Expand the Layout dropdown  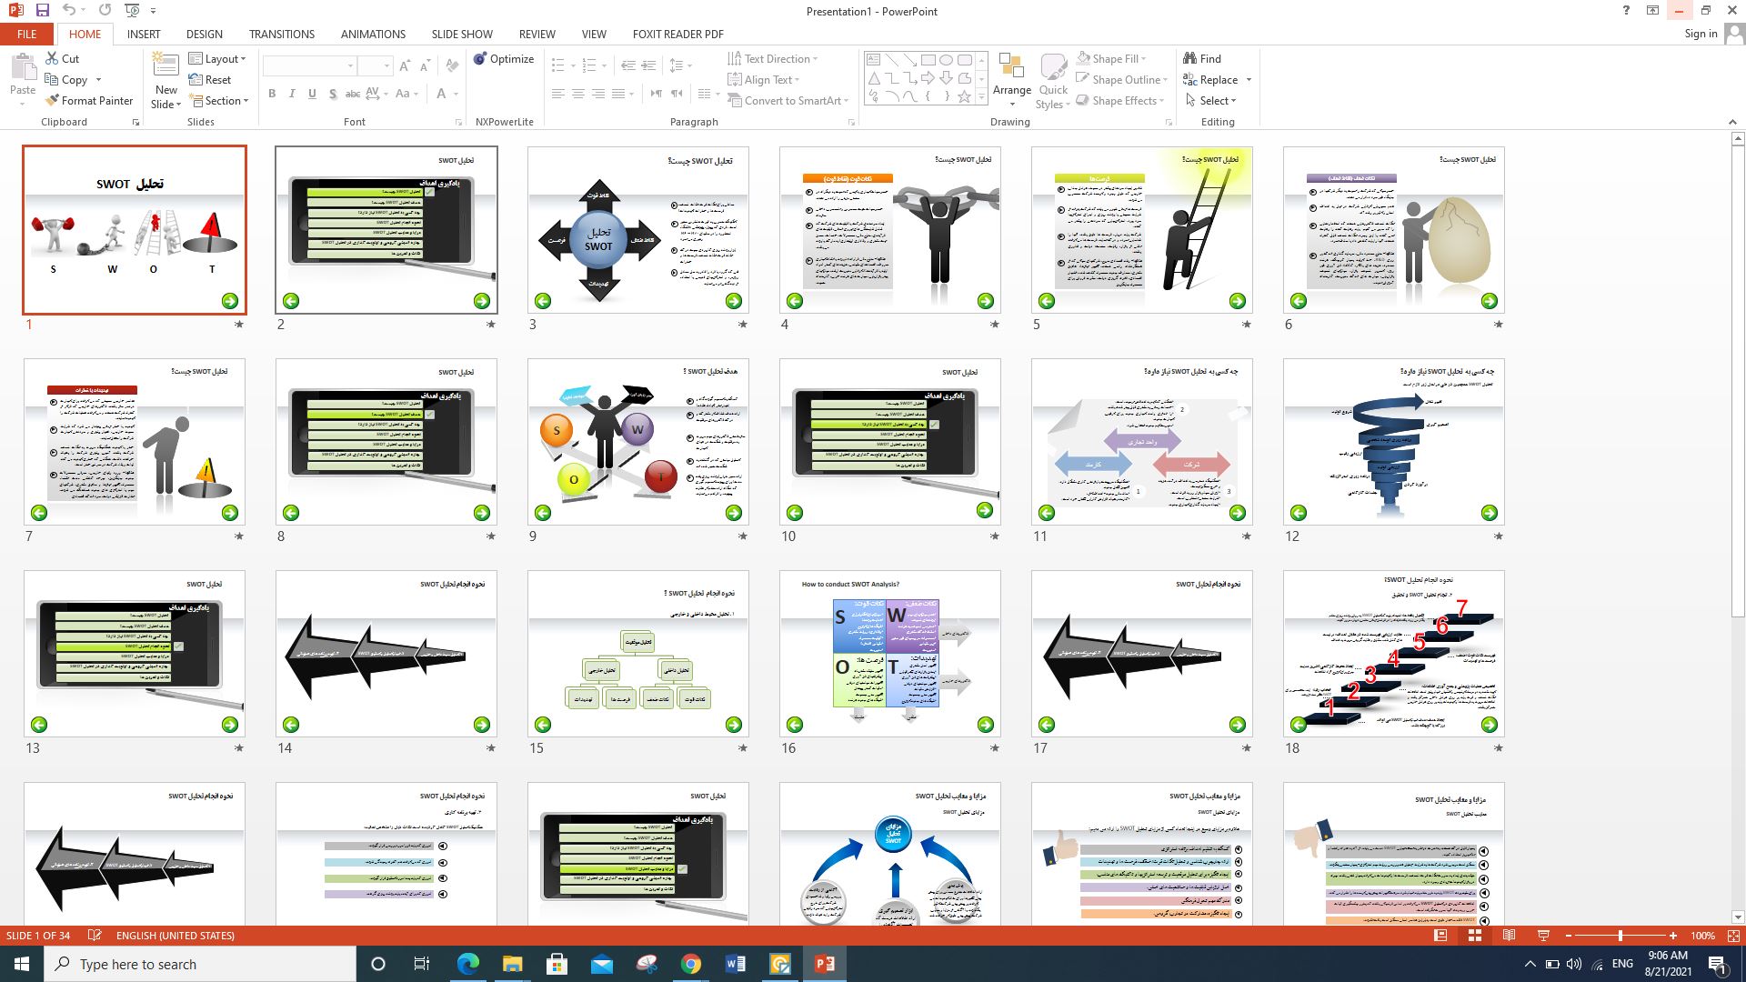(x=218, y=59)
